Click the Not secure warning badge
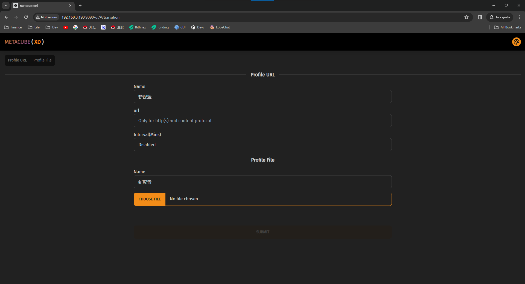This screenshot has width=525, height=284. pos(46,17)
